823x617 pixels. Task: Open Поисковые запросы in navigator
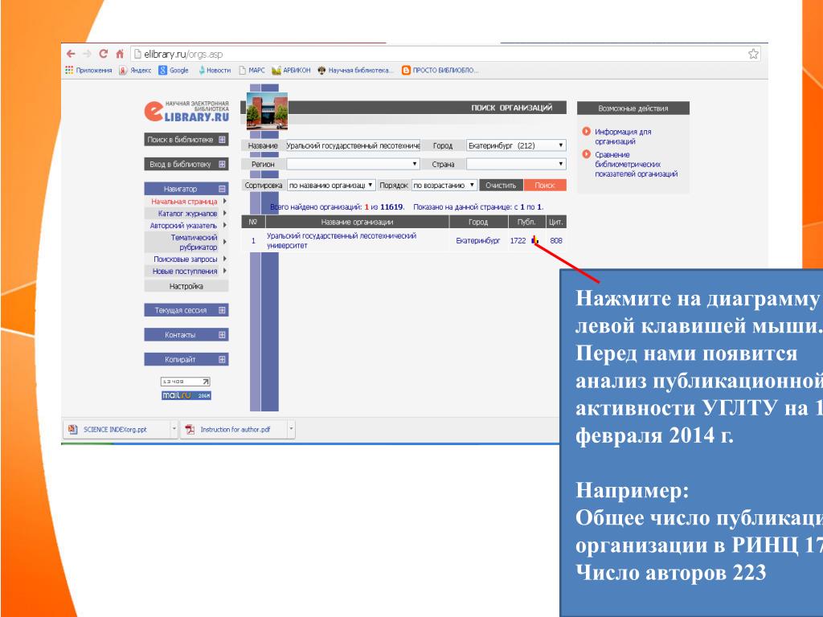coord(186,259)
